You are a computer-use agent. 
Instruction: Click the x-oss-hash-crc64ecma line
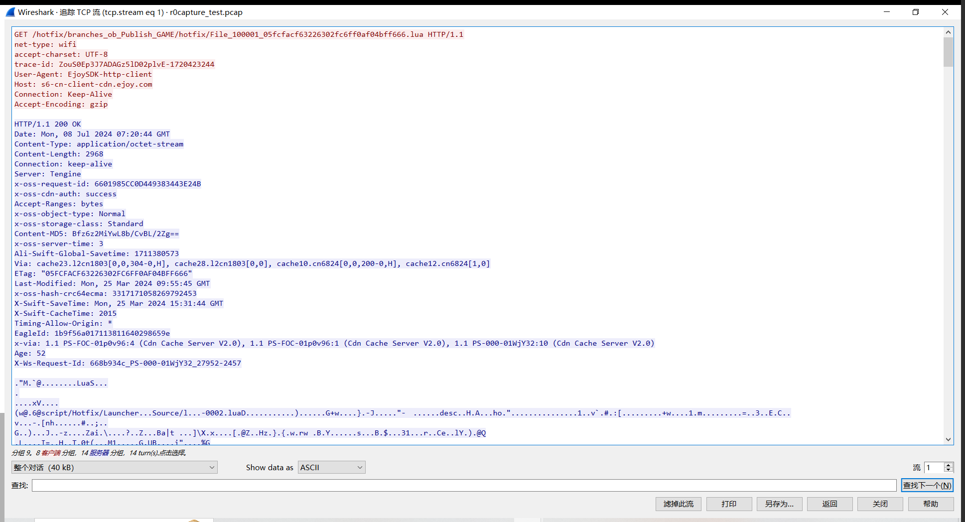[106, 293]
